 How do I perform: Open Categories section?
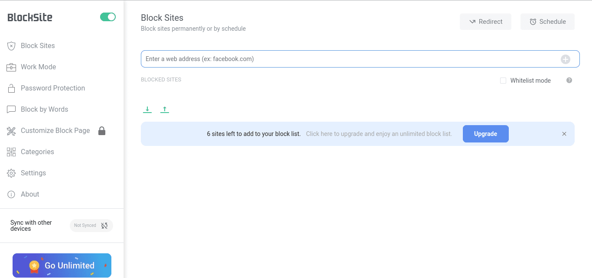point(37,152)
